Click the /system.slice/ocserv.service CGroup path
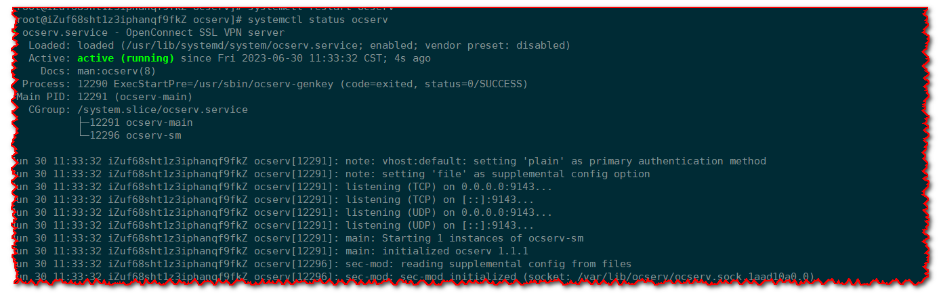The image size is (941, 297). (x=163, y=110)
